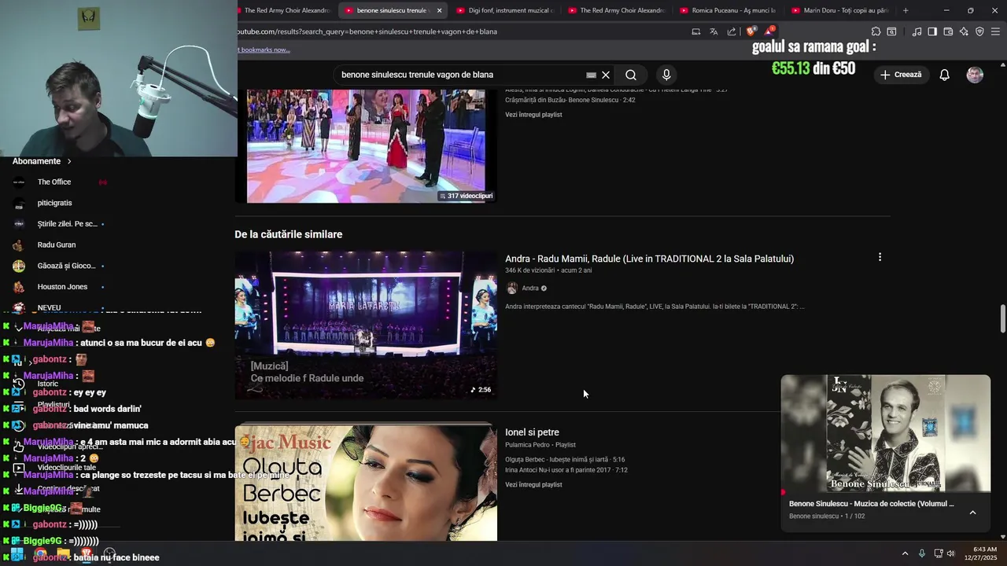
Task: Open more options for Andra video result
Action: (880, 257)
